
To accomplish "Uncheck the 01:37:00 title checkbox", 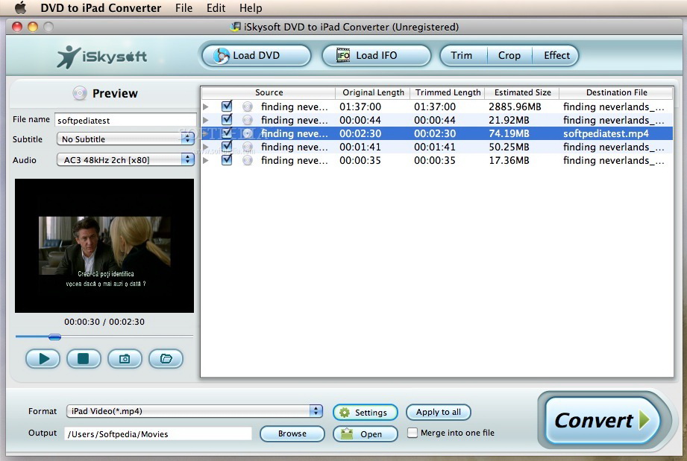I will 227,106.
